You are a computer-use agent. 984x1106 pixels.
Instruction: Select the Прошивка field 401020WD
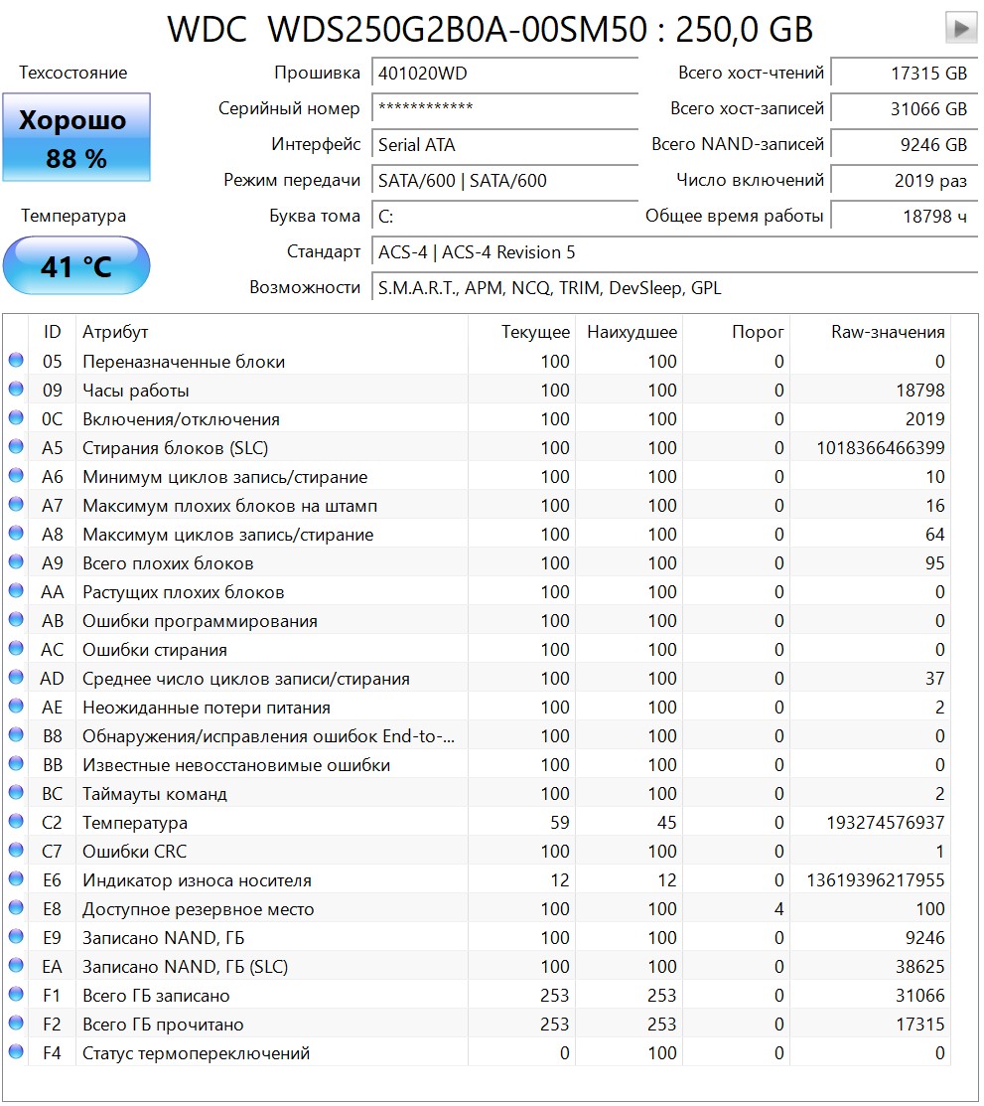click(504, 74)
